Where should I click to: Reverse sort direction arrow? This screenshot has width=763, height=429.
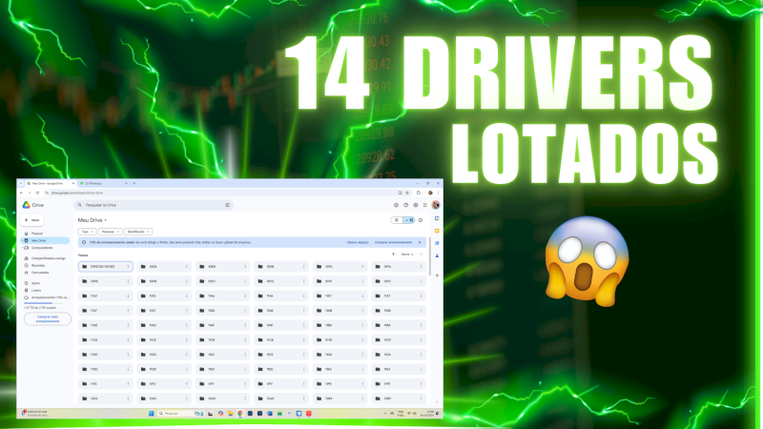(393, 255)
